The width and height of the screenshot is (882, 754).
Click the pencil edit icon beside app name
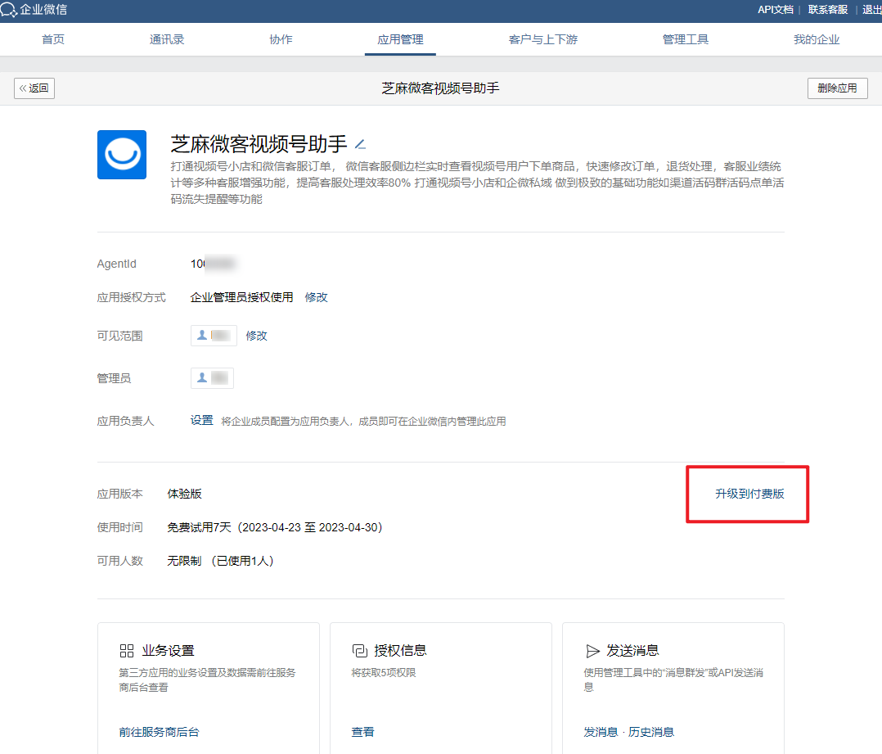point(361,145)
